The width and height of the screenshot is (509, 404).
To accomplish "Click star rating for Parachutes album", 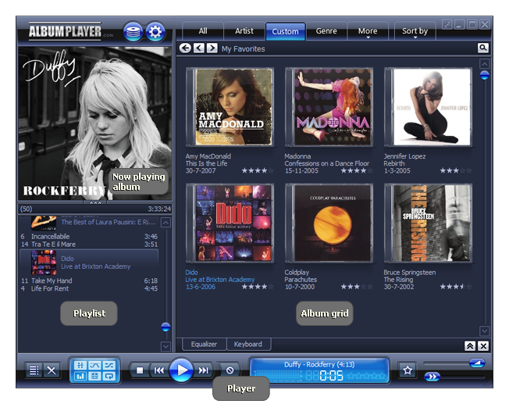I will [x=357, y=286].
